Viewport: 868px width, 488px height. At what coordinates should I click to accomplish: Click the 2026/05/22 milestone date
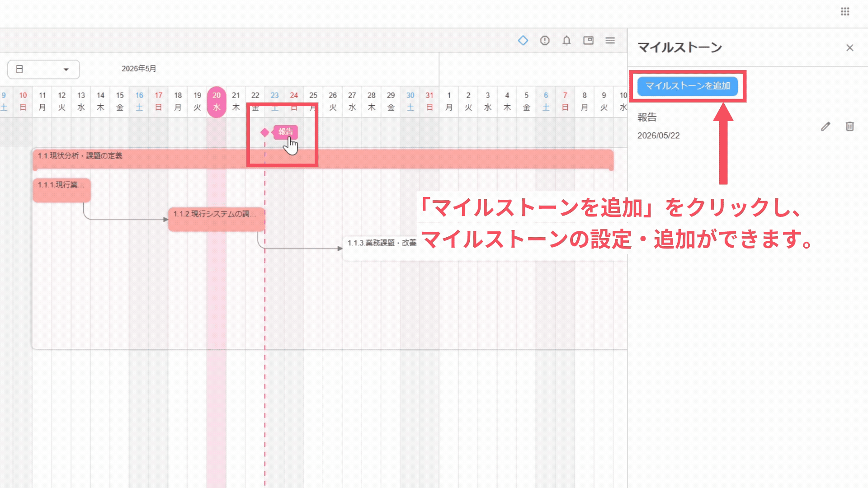click(x=658, y=136)
